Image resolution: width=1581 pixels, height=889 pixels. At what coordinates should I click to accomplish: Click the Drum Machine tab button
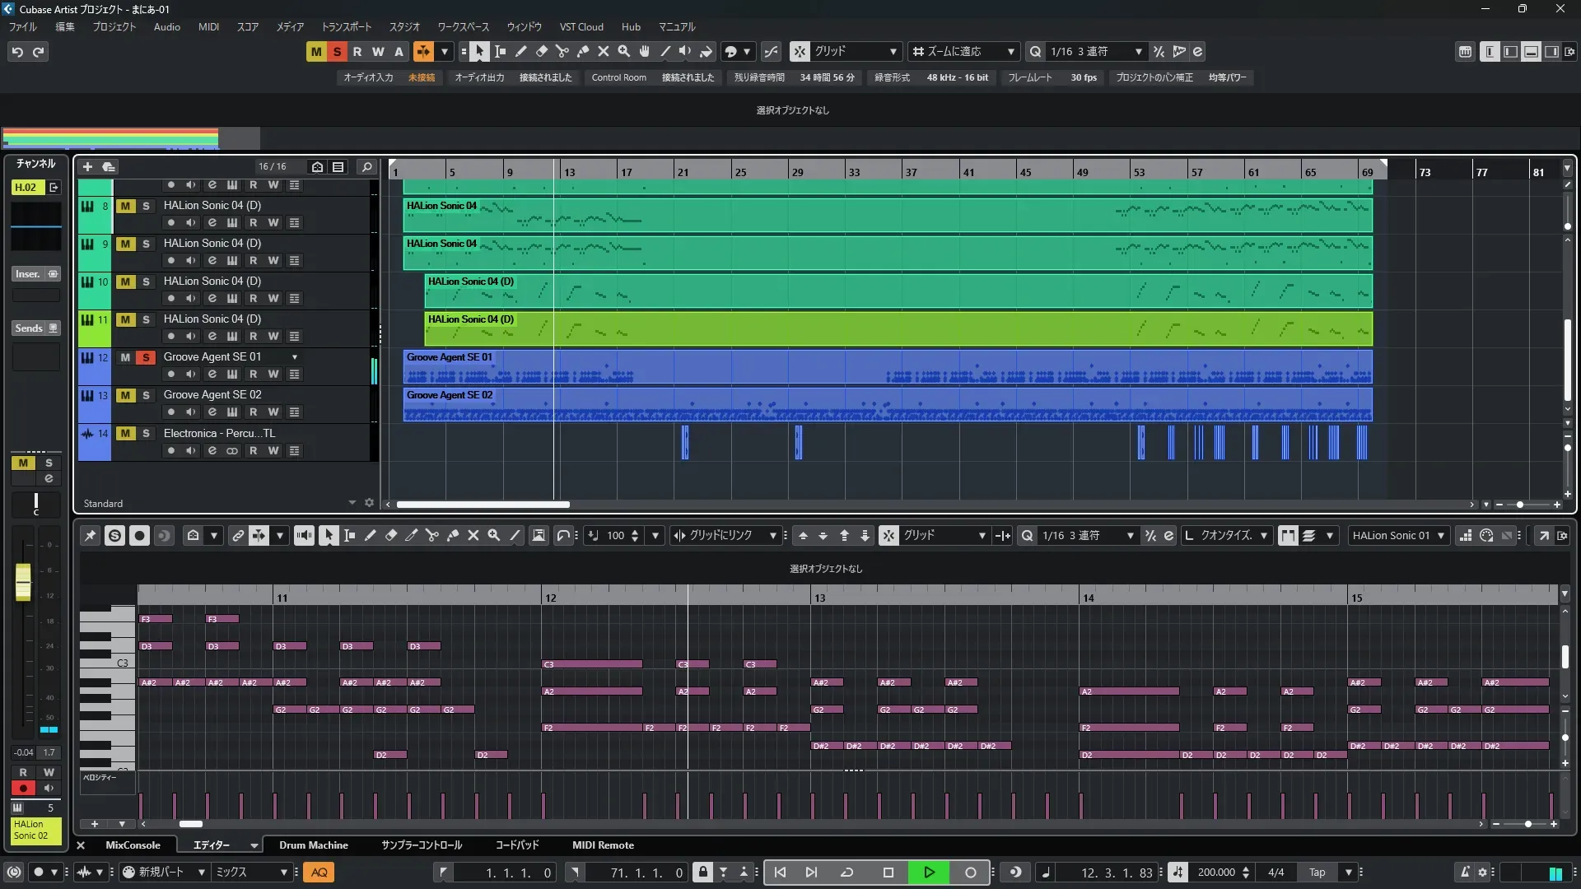(x=313, y=845)
